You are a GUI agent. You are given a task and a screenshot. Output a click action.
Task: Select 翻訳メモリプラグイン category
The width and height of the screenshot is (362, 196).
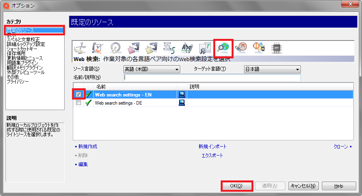point(25,67)
